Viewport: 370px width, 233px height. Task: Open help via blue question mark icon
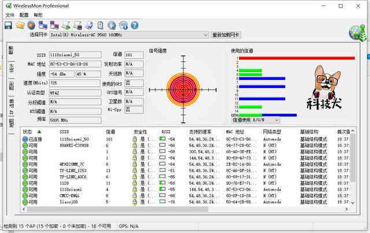pyautogui.click(x=135, y=25)
